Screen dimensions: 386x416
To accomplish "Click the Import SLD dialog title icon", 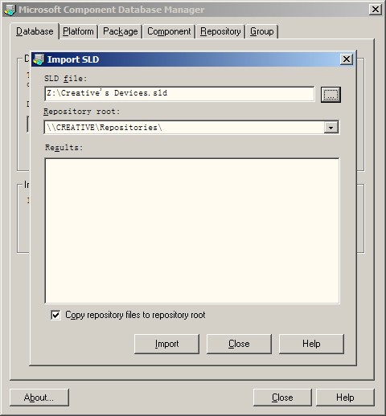I will tap(39, 59).
